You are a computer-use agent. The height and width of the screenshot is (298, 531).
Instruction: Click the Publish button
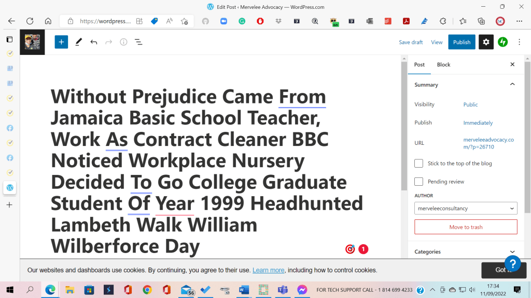point(462,42)
